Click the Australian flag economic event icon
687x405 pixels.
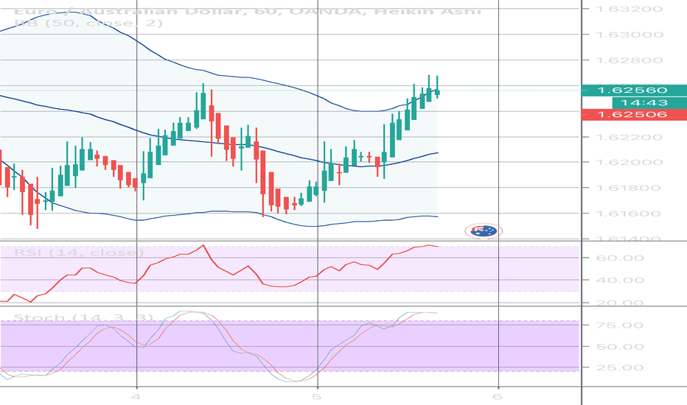[483, 230]
